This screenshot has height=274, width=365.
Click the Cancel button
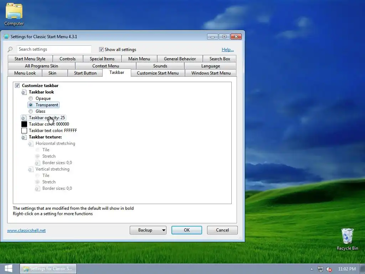222,230
